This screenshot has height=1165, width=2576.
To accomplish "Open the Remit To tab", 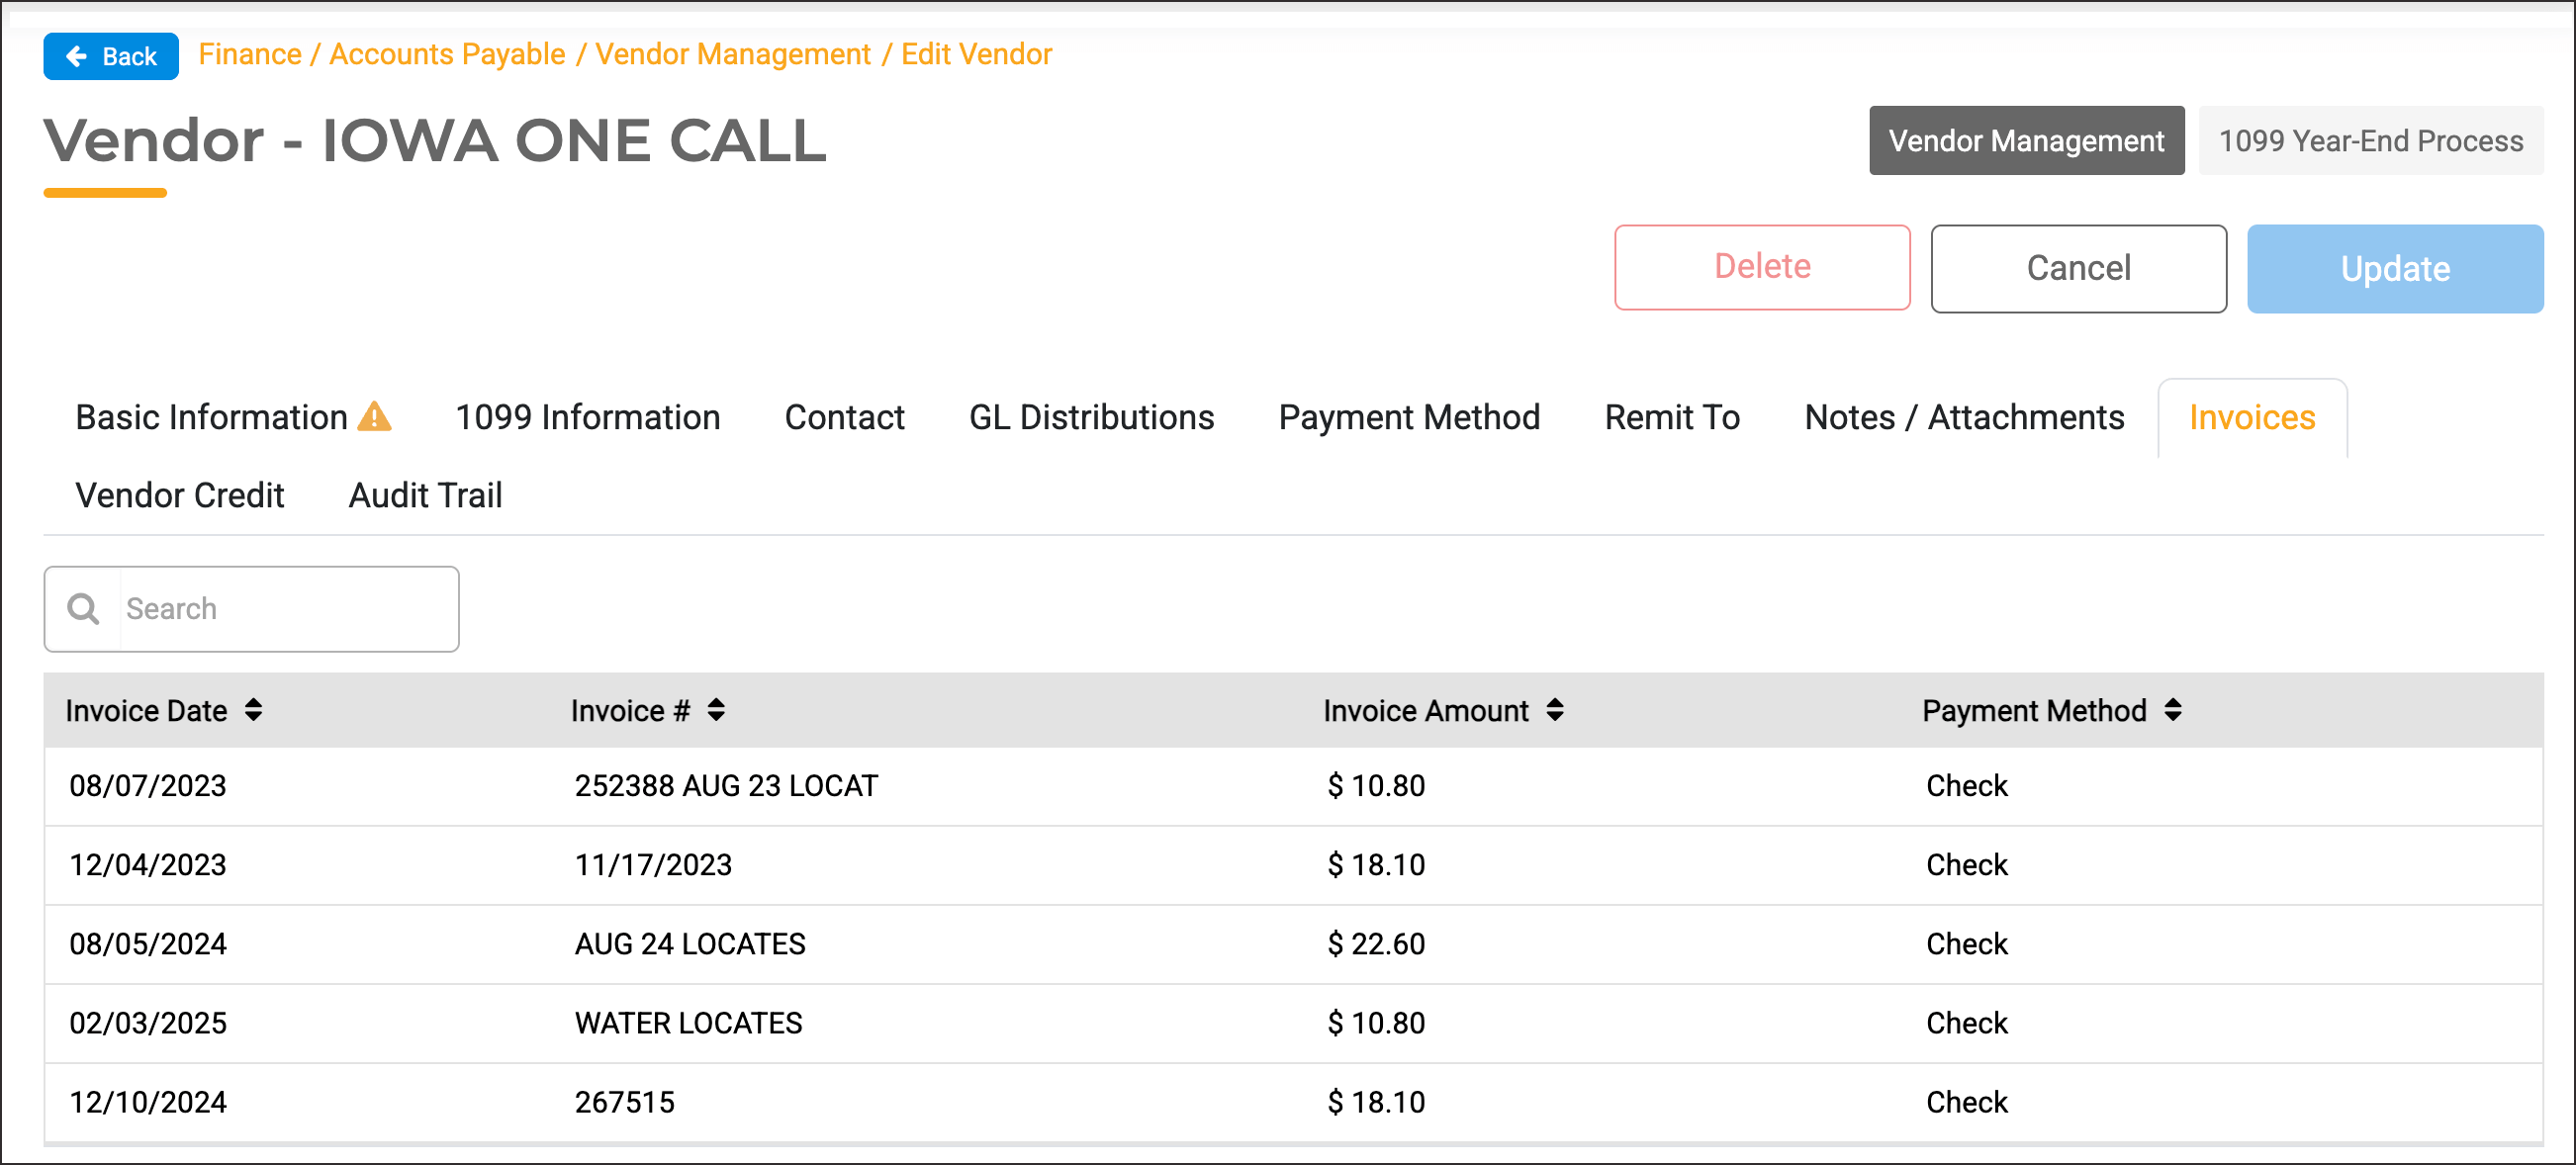I will tap(1672, 417).
